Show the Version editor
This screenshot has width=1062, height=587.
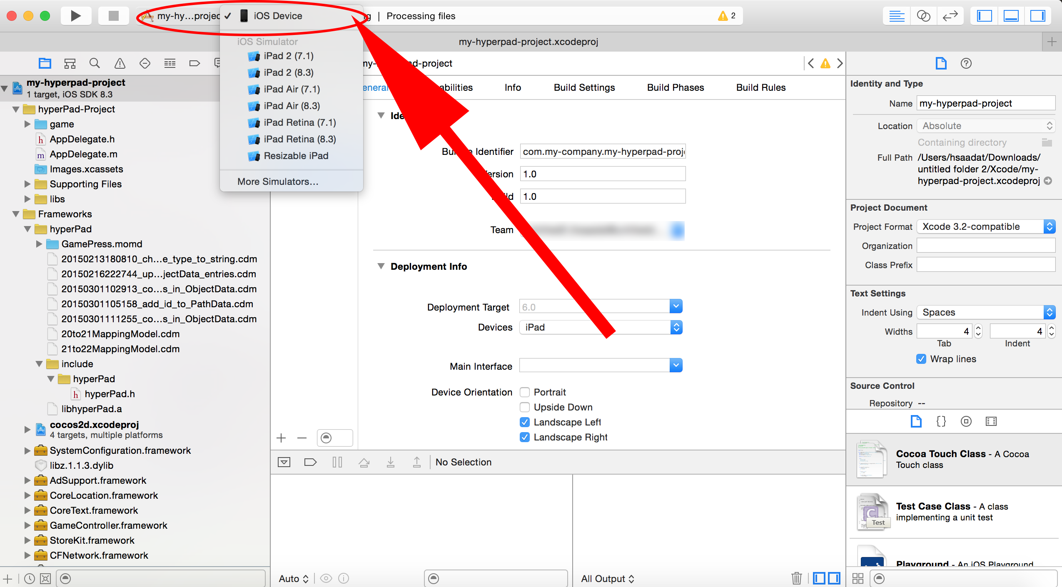tap(950, 16)
